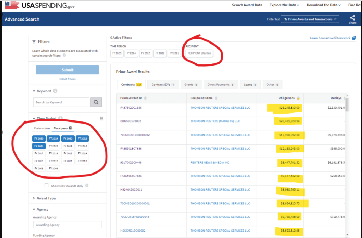
Task: Check Show New Awards Only checkbox
Action: tap(46, 185)
